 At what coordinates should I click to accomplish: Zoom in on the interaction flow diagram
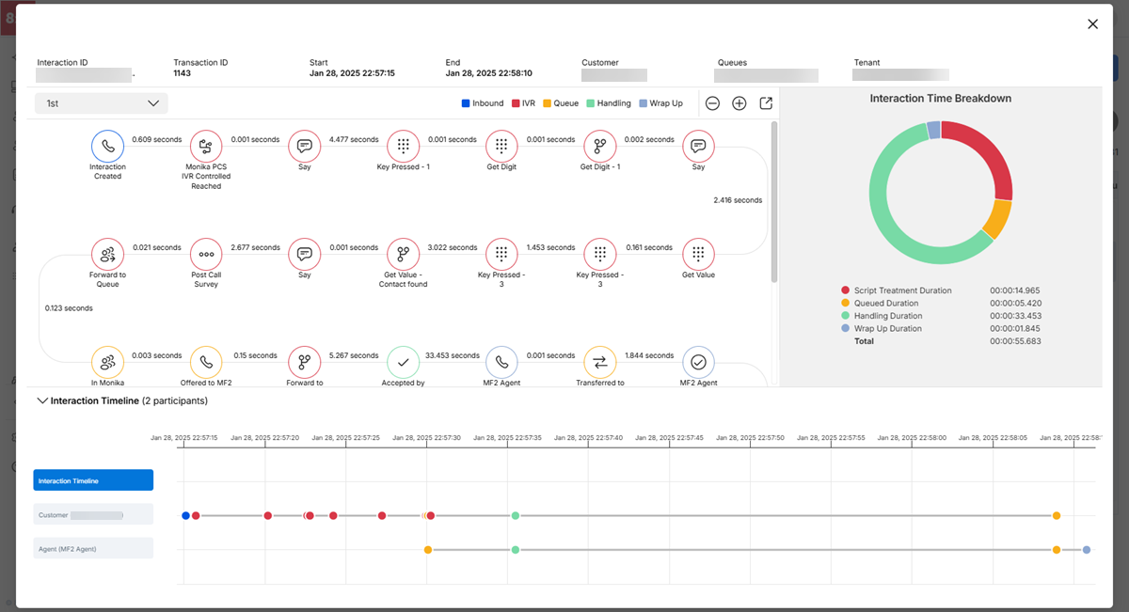click(x=739, y=102)
